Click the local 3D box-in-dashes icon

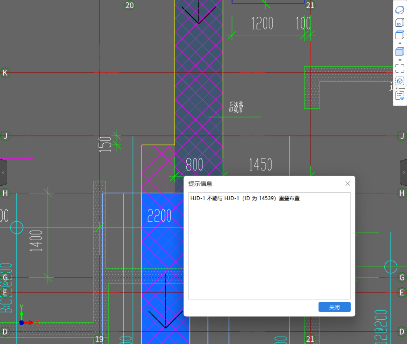[x=400, y=81]
